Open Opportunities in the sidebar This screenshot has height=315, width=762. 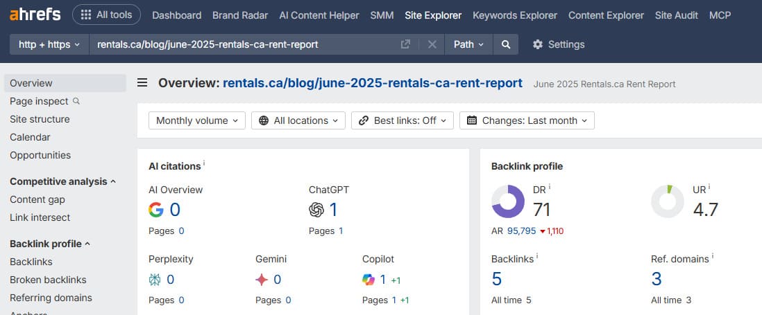pyautogui.click(x=40, y=155)
